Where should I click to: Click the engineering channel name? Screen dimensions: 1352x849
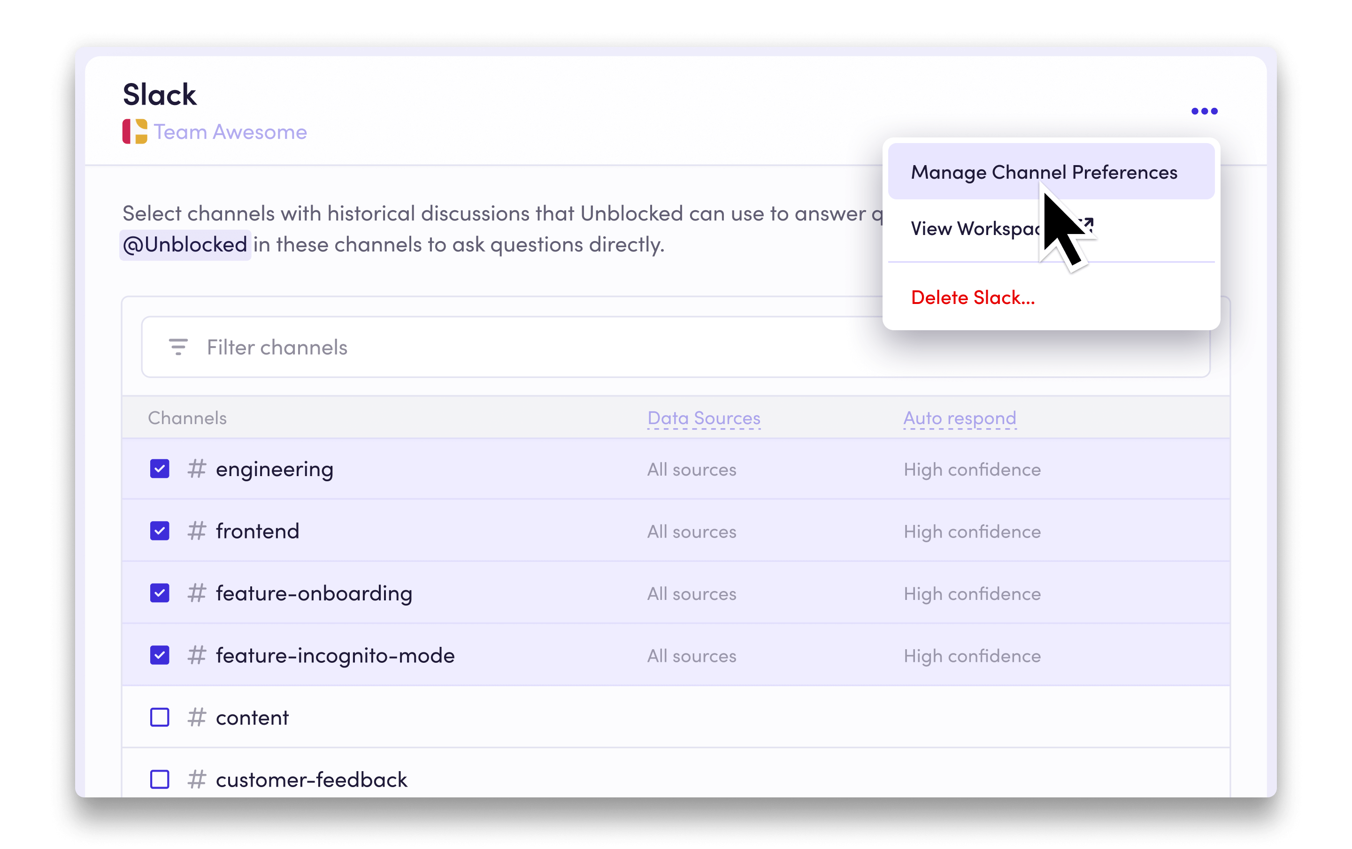pyautogui.click(x=275, y=470)
